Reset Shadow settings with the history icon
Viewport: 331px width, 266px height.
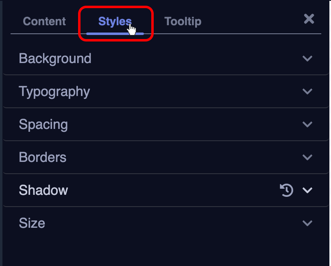click(286, 190)
